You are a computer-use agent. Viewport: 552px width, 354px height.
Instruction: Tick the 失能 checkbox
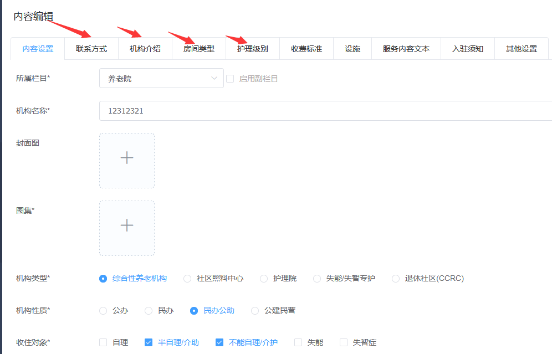point(298,342)
